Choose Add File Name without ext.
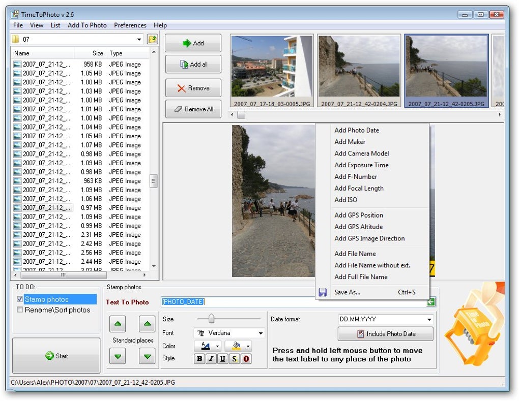 click(372, 265)
